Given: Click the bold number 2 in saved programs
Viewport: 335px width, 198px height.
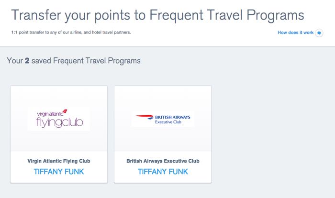Looking at the screenshot, I should [27, 61].
